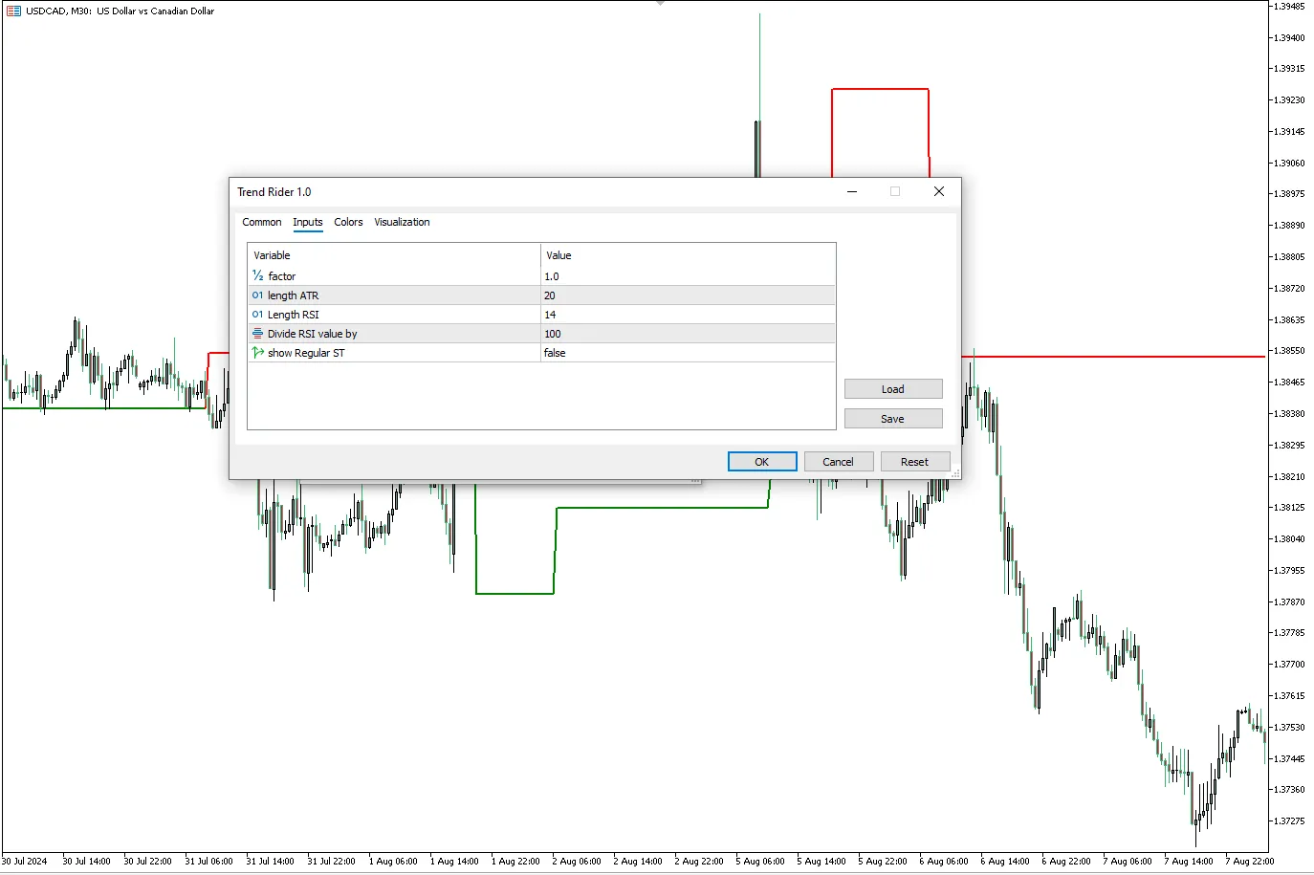This screenshot has width=1314, height=875.
Task: Select the length ATR value 20 cell
Action: [x=688, y=295]
